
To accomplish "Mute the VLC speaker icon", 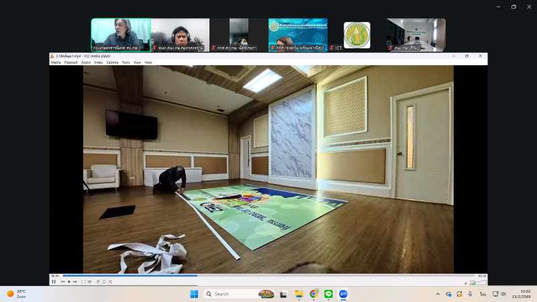I will click(466, 282).
